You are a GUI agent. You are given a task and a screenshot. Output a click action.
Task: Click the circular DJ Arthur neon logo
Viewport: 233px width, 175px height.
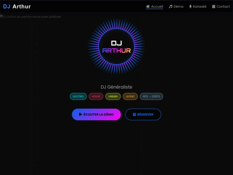116,46
